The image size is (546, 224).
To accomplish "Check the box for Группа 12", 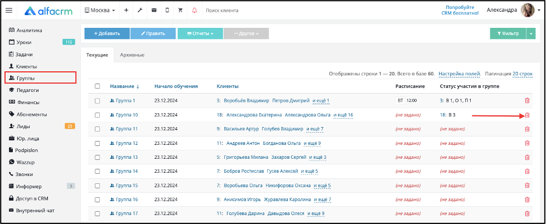I will coord(98,143).
